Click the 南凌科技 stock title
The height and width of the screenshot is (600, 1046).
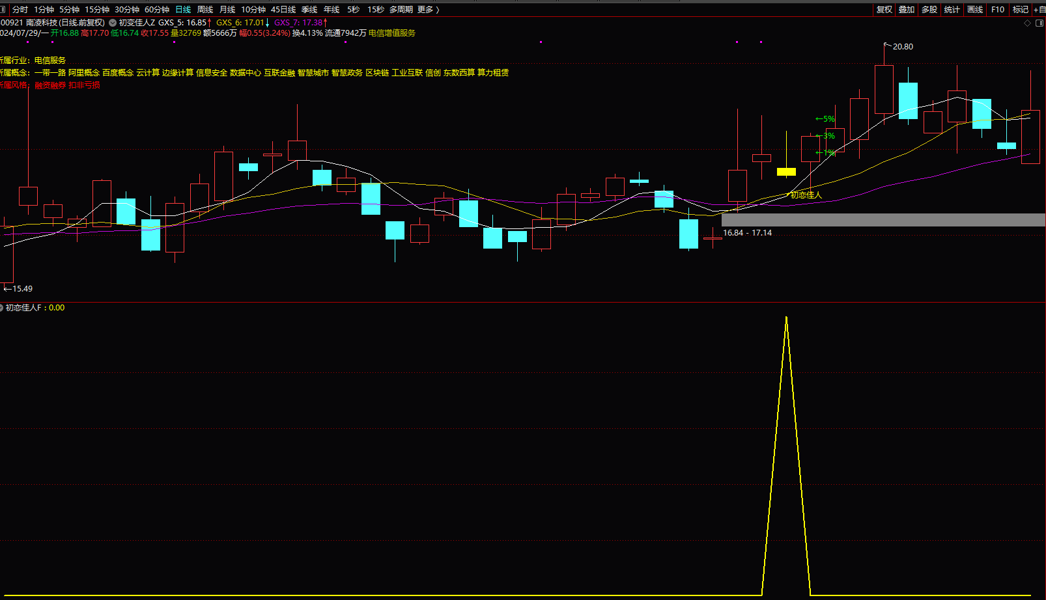coord(42,23)
